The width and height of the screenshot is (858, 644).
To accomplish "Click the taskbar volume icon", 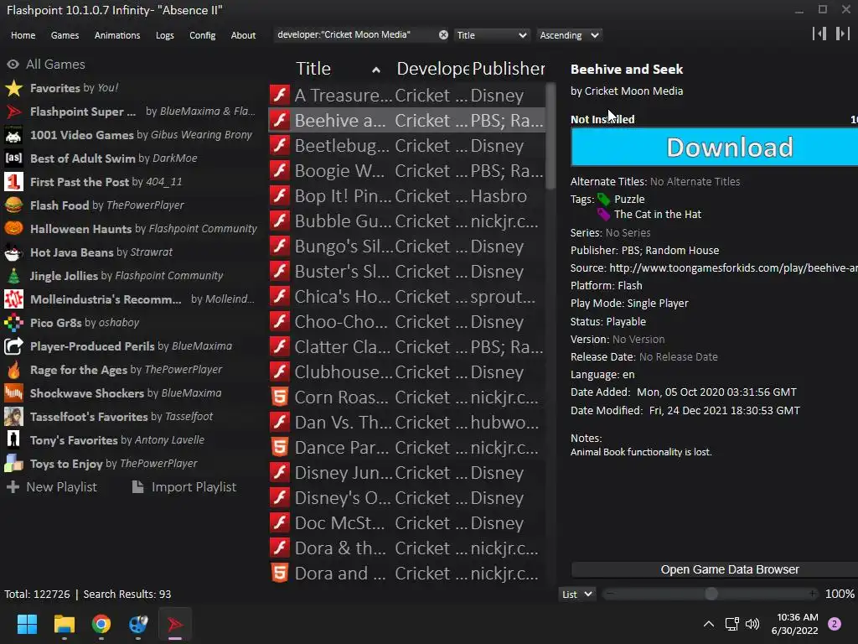I will click(753, 624).
